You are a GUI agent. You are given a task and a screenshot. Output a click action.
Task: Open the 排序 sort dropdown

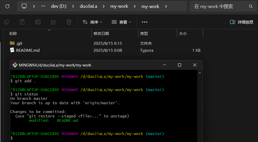tap(92, 22)
